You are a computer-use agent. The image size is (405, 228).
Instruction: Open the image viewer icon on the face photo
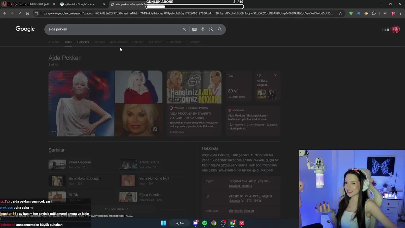[155, 129]
